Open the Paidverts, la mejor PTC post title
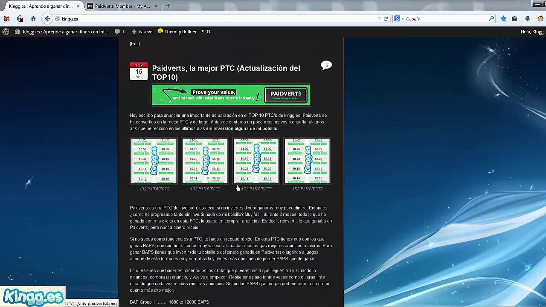The image size is (546, 307). (226, 72)
